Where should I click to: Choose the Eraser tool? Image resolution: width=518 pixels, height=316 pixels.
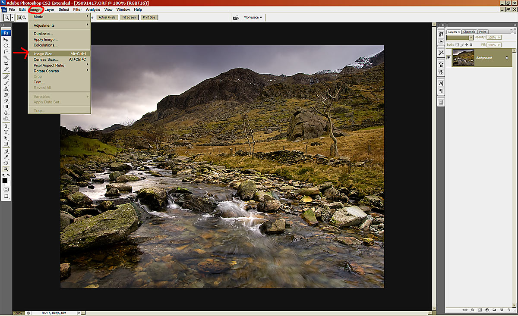(6, 100)
